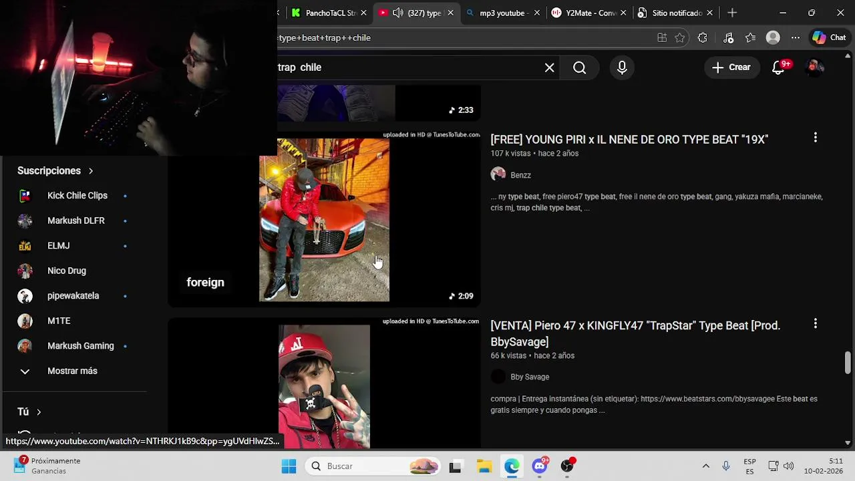Open Edge settings and more menu
855x481 pixels.
795,38
